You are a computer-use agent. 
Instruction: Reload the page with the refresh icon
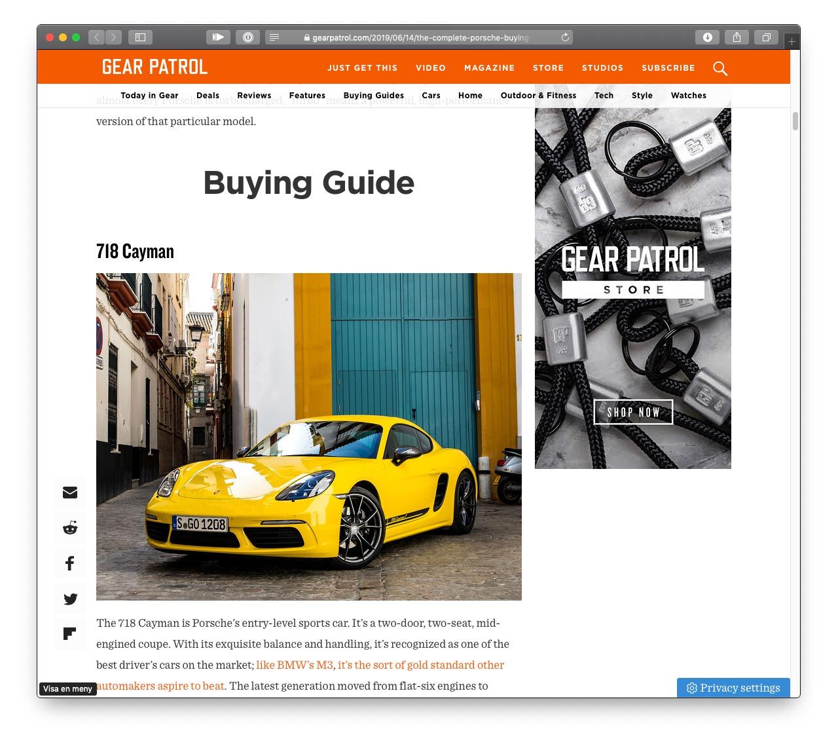click(565, 37)
